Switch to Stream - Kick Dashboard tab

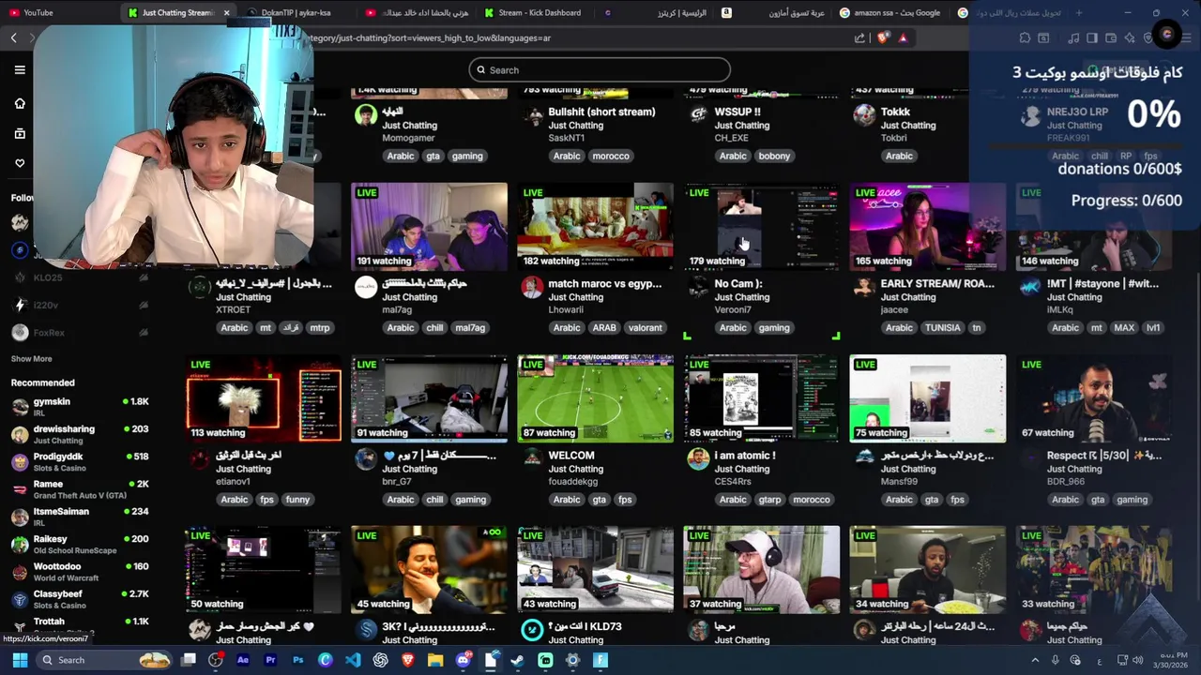(535, 12)
